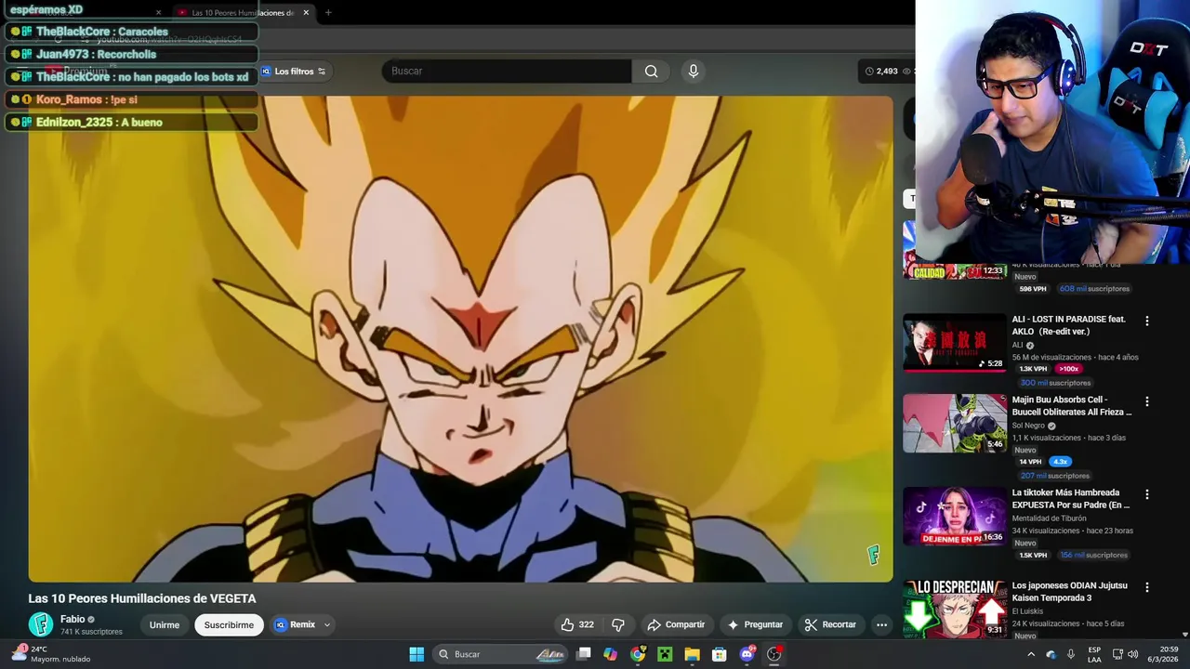1190x669 pixels.
Task: Open Los filtros options
Action: [293, 72]
